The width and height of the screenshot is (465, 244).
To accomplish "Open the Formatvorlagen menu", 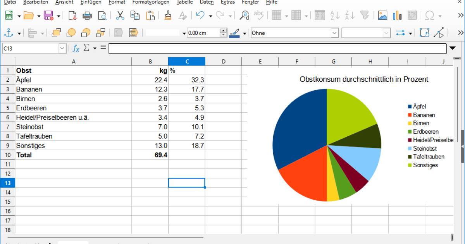I will coord(151,2).
